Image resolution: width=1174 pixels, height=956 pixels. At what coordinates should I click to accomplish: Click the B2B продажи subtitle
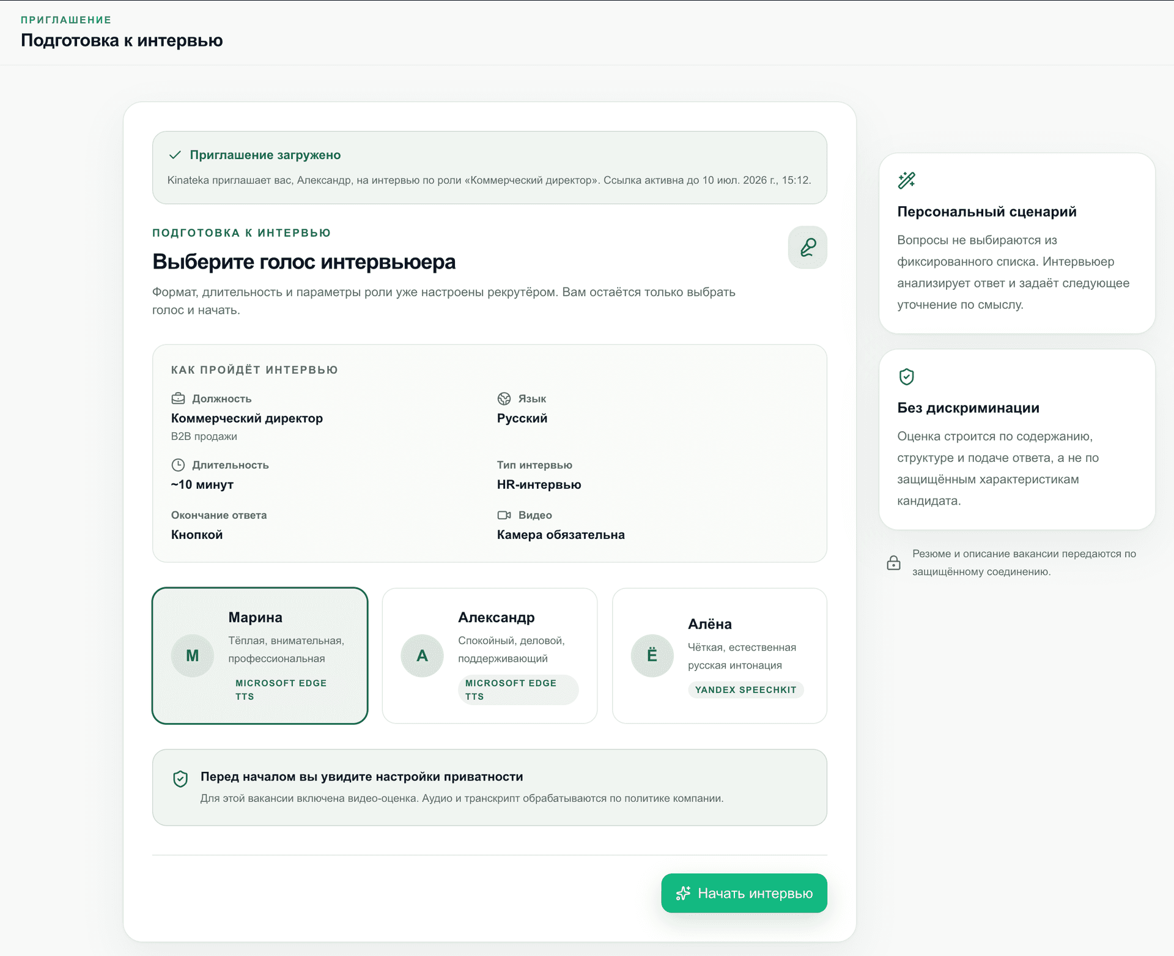point(204,436)
